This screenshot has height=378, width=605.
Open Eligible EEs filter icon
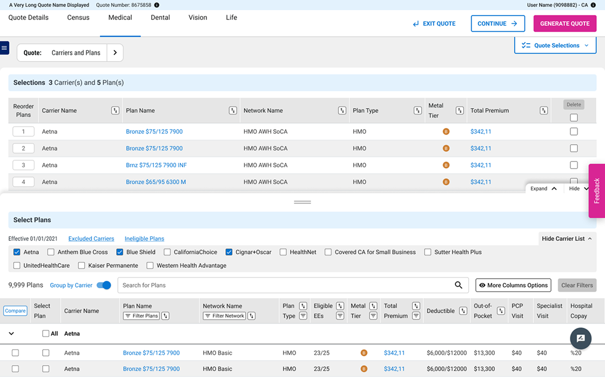(x=340, y=316)
